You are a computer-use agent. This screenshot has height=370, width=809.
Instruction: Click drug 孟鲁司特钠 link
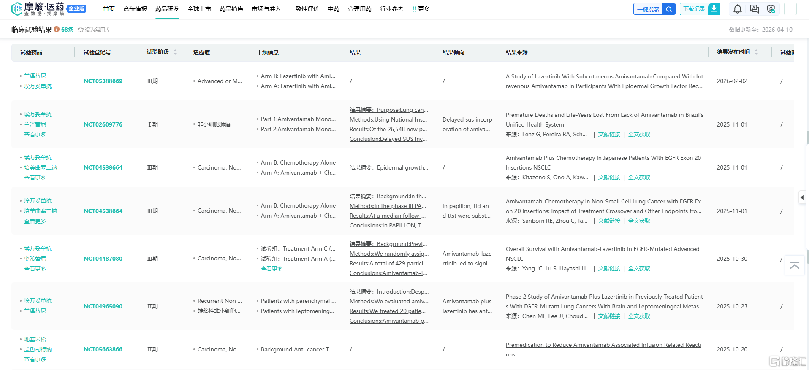[38, 349]
